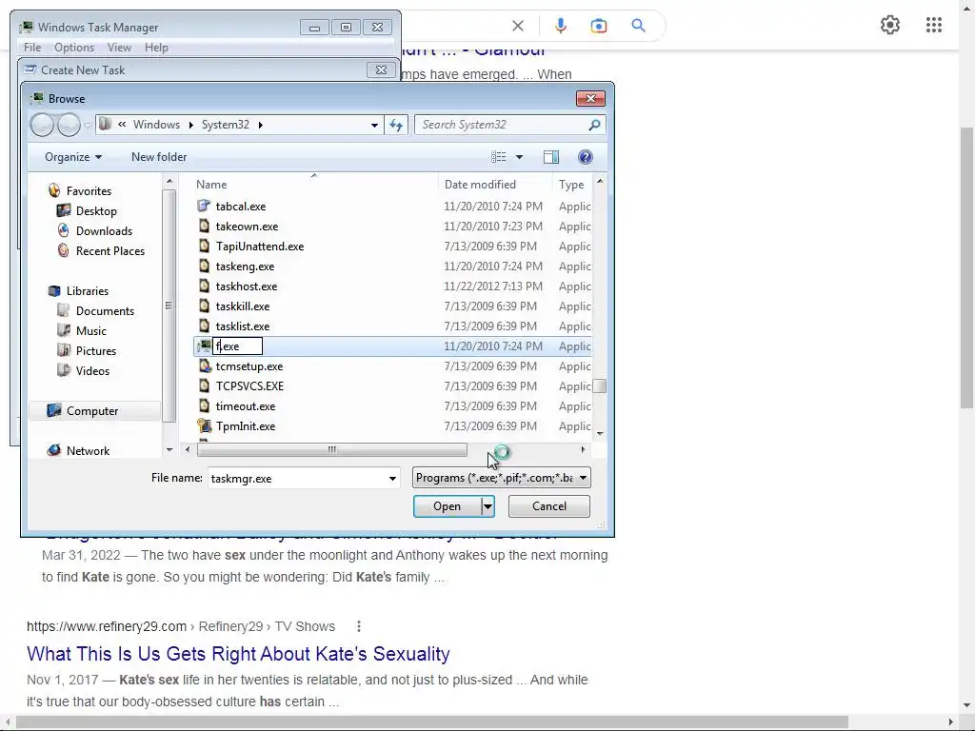
Task: Click the back navigation button in Browse
Action: point(42,125)
